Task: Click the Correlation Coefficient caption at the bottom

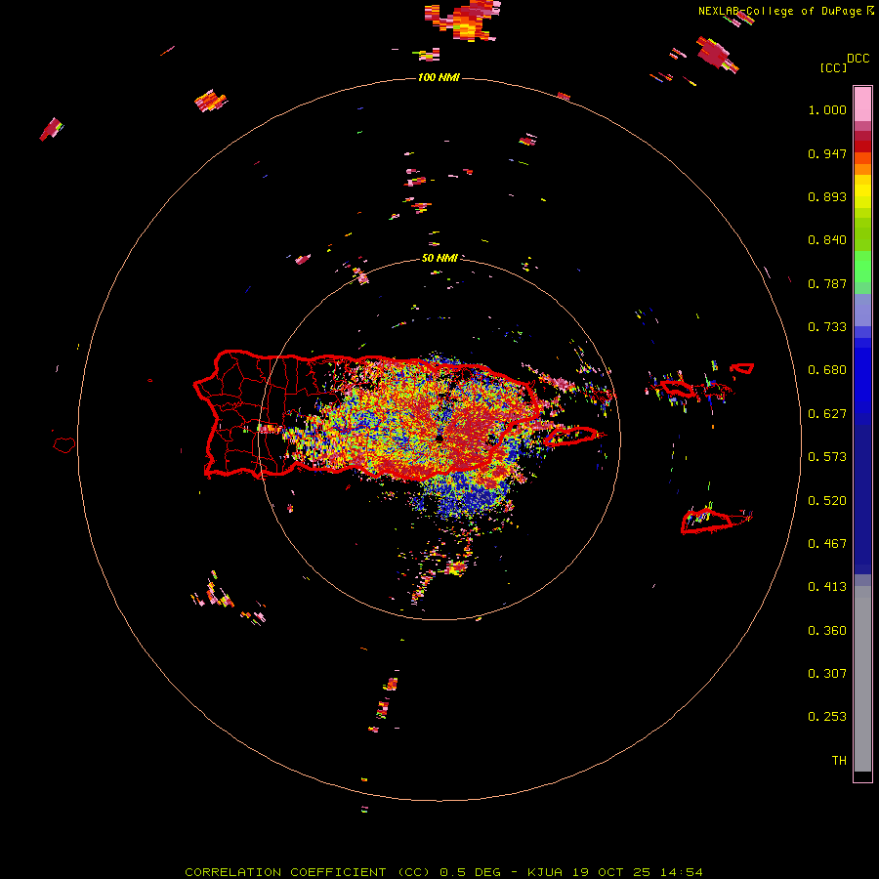Action: pyautogui.click(x=443, y=872)
